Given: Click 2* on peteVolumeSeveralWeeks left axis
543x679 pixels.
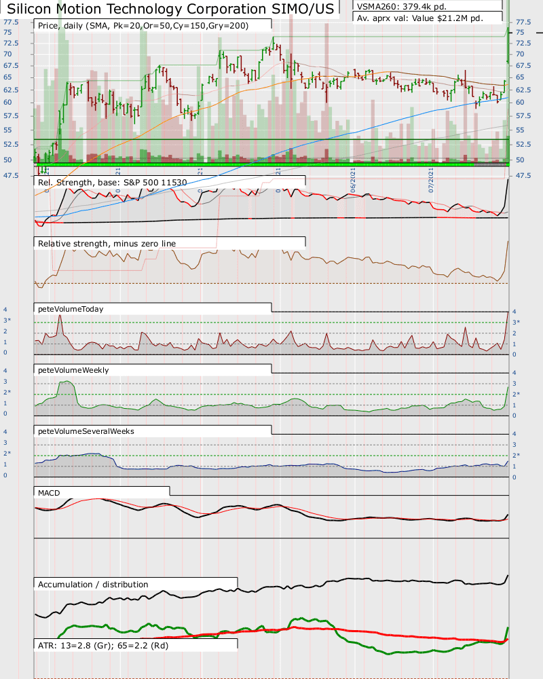Looking at the screenshot, I should [x=7, y=453].
